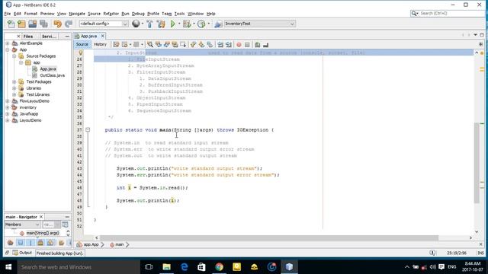The image size is (488, 274).
Task: Click the New File toolbar icon
Action: click(11, 24)
